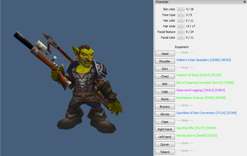Click previous Face type arrow

(179, 15)
